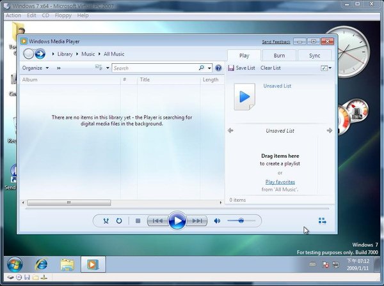384x286 pixels.
Task: Click the Unsaved List playlist thumbnail
Action: pyautogui.click(x=244, y=97)
